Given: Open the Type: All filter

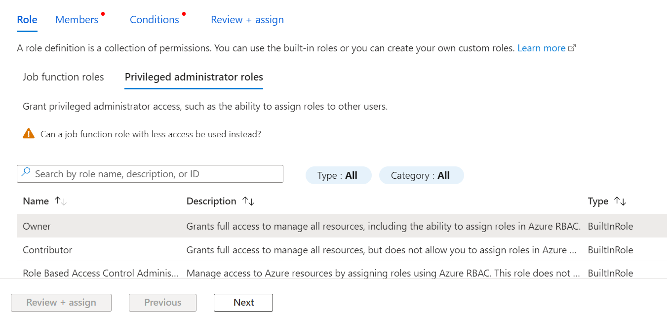Looking at the screenshot, I should [x=338, y=175].
